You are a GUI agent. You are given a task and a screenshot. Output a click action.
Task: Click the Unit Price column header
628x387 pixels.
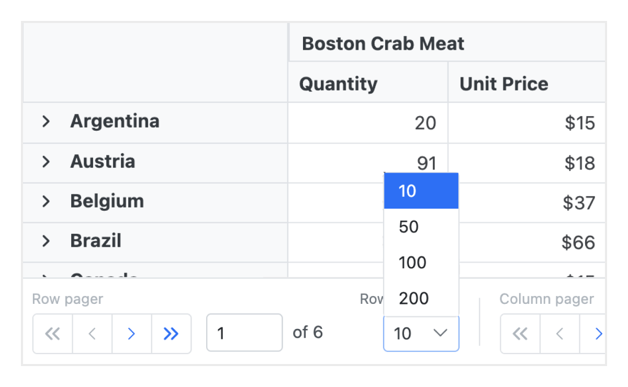503,84
